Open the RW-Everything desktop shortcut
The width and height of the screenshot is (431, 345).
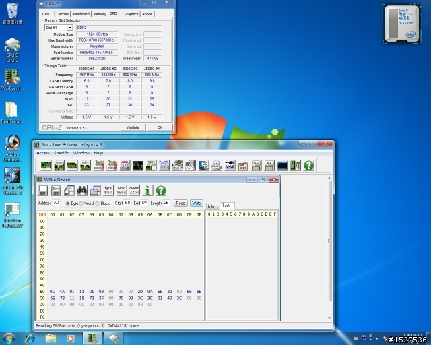(12, 80)
